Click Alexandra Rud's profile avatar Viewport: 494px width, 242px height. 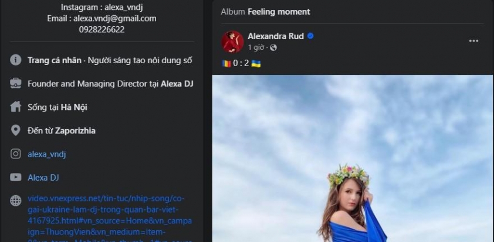coord(232,42)
